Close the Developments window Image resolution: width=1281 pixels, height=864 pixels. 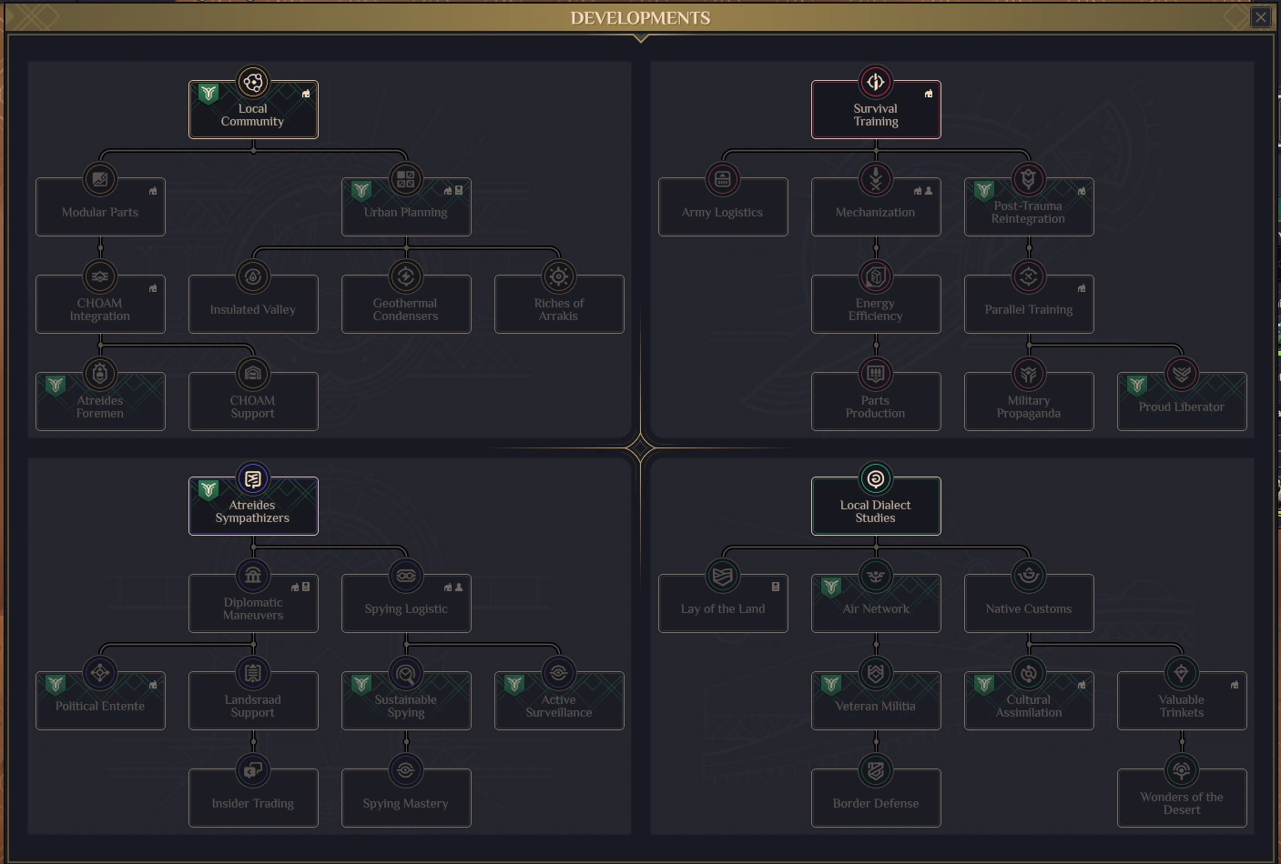pyautogui.click(x=1261, y=17)
